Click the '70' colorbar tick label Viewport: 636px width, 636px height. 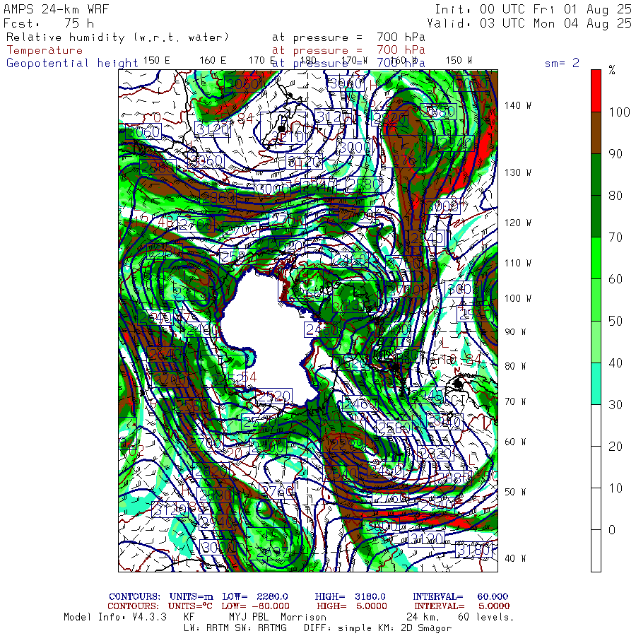(616, 237)
